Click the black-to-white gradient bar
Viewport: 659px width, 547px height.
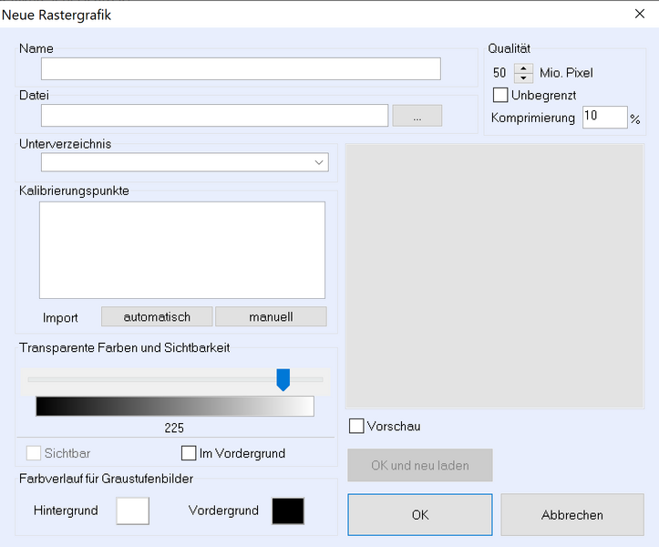point(175,407)
